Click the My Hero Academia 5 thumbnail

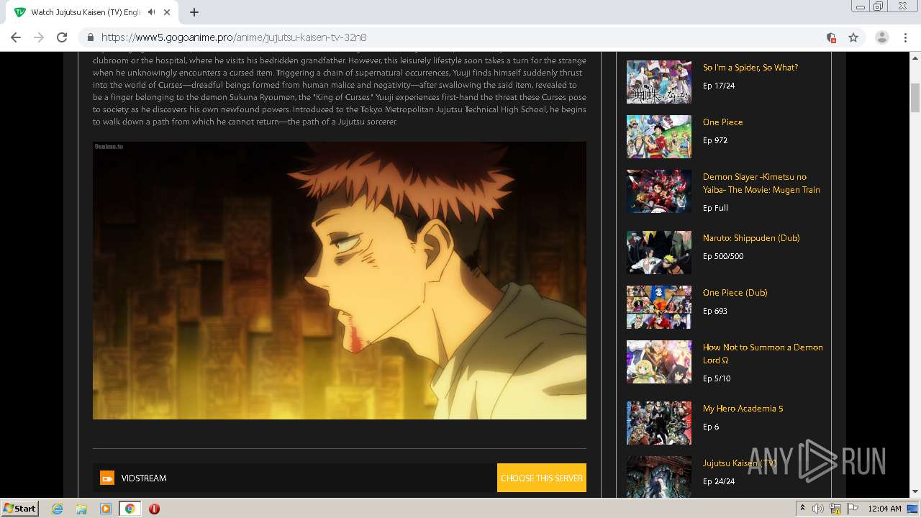659,423
